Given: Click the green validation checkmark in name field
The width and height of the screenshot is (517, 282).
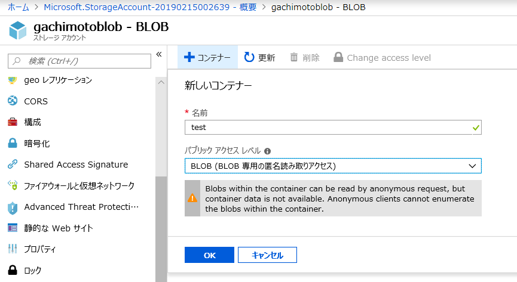Looking at the screenshot, I should (476, 128).
